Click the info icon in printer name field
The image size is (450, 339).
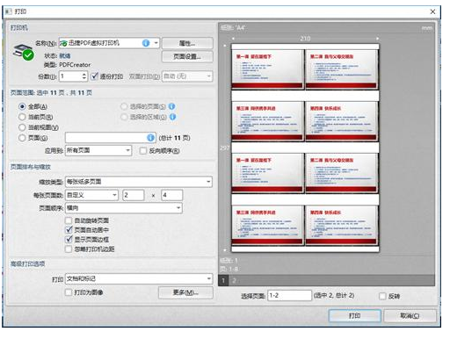(x=146, y=43)
